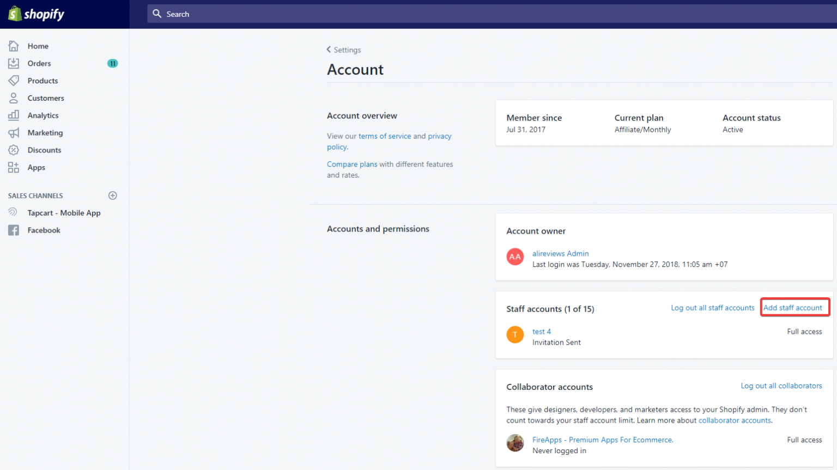This screenshot has height=470, width=837.
Task: Add a new sales channel via plus button
Action: coord(112,196)
